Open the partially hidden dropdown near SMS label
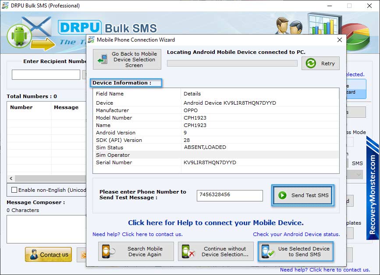The image size is (380, 275). point(355,174)
